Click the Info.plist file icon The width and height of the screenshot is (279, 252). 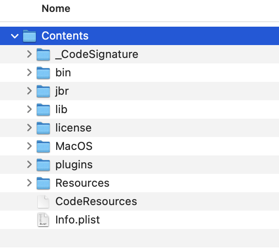43,220
